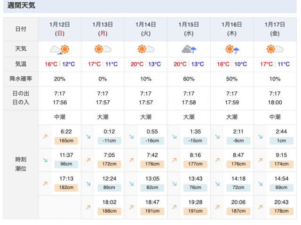
Task: Select the 1月12日 (日) date header
Action: 60,29
